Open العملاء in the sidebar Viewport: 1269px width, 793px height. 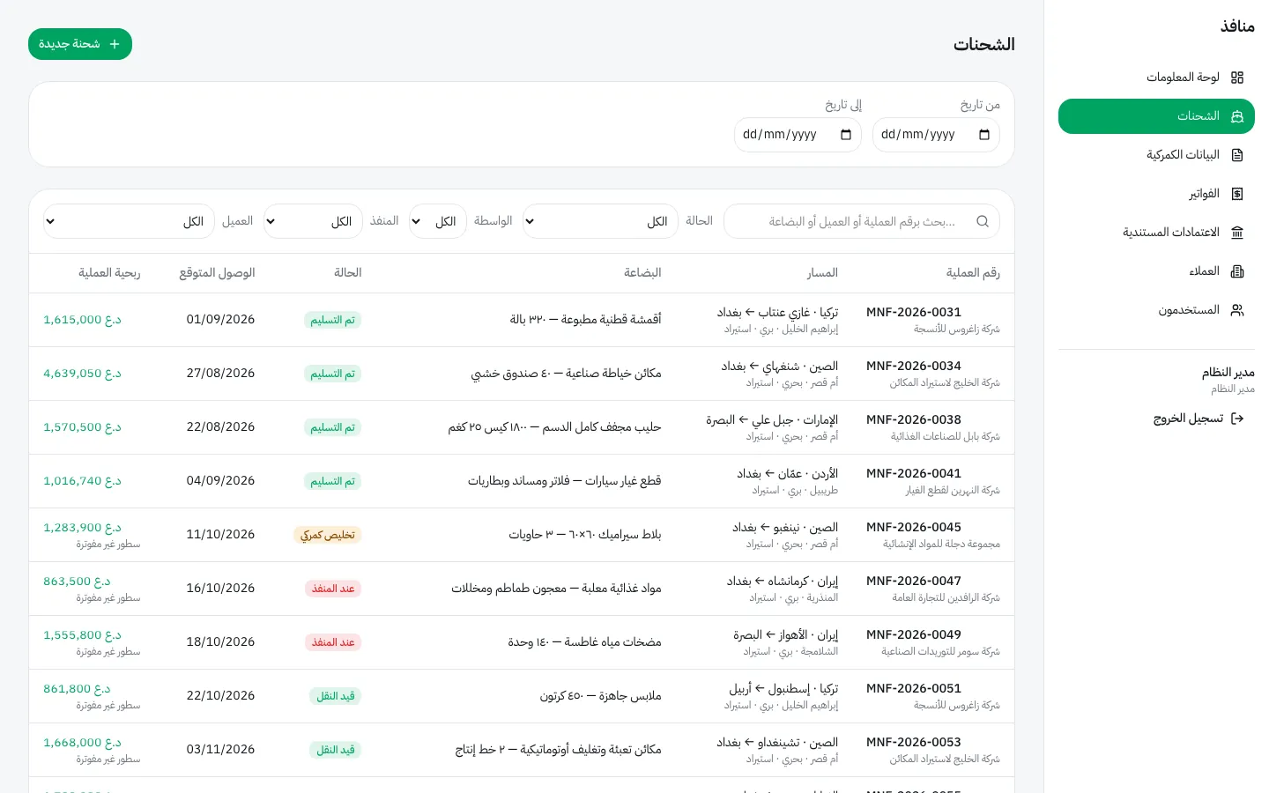pos(1156,271)
